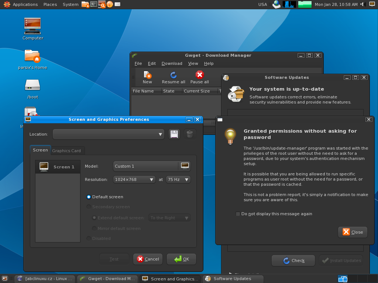Select Screen 1 in the screen list
The width and height of the screenshot is (378, 283).
click(x=58, y=167)
